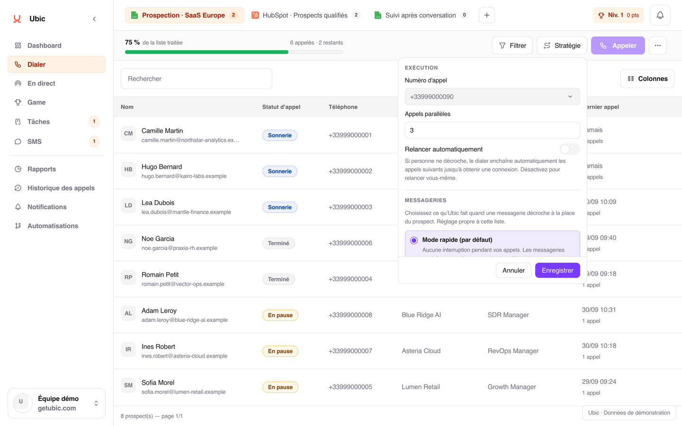Click Sonnerie status for Camille Martin
The height and width of the screenshot is (426, 682).
point(280,135)
